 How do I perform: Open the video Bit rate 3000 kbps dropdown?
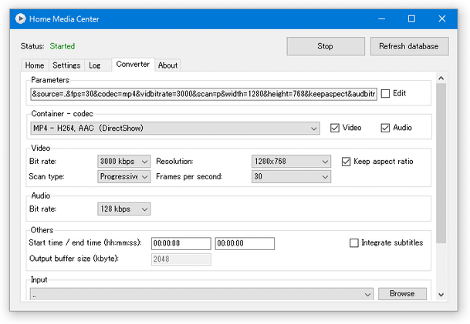coord(123,162)
